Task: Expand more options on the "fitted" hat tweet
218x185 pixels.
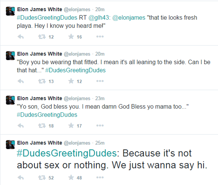Action: (x=100, y=81)
